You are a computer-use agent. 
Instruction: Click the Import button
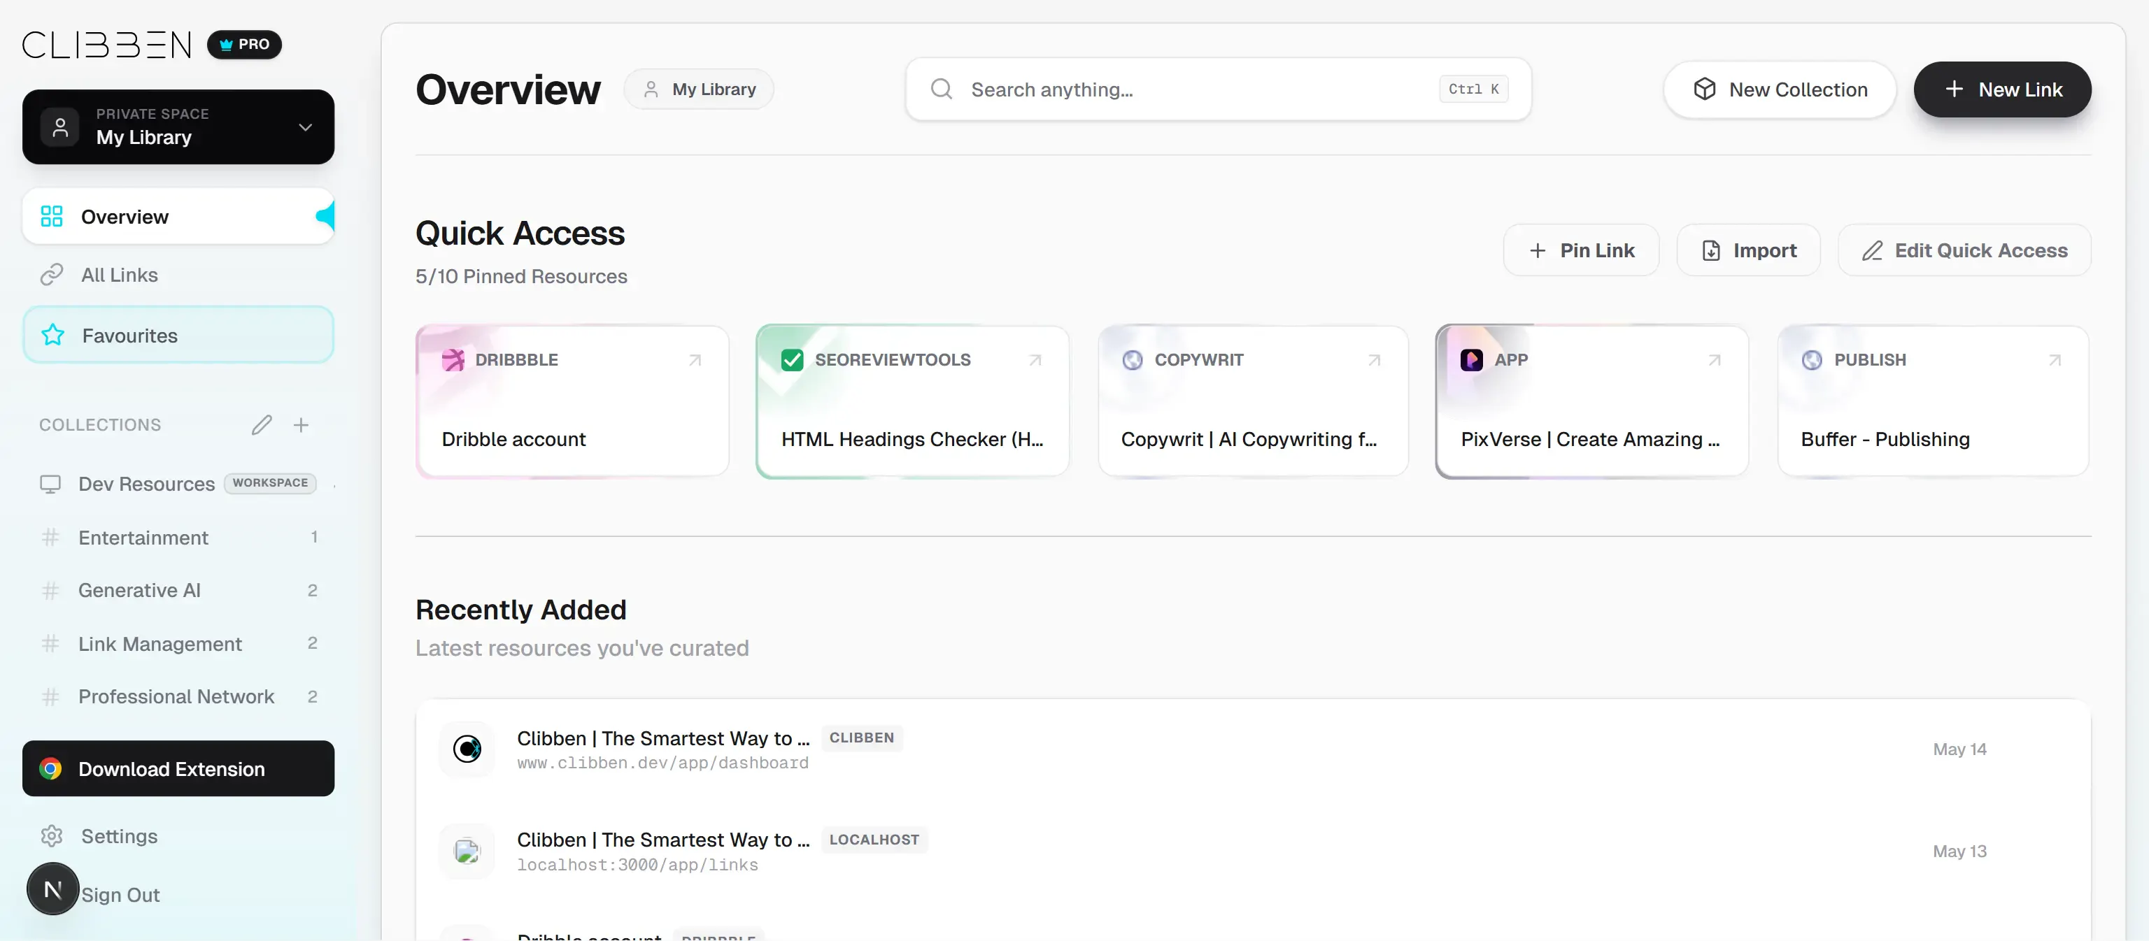[1749, 250]
